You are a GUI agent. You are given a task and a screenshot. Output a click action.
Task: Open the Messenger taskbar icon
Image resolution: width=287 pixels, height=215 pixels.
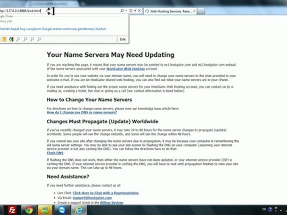pyautogui.click(x=45, y=210)
